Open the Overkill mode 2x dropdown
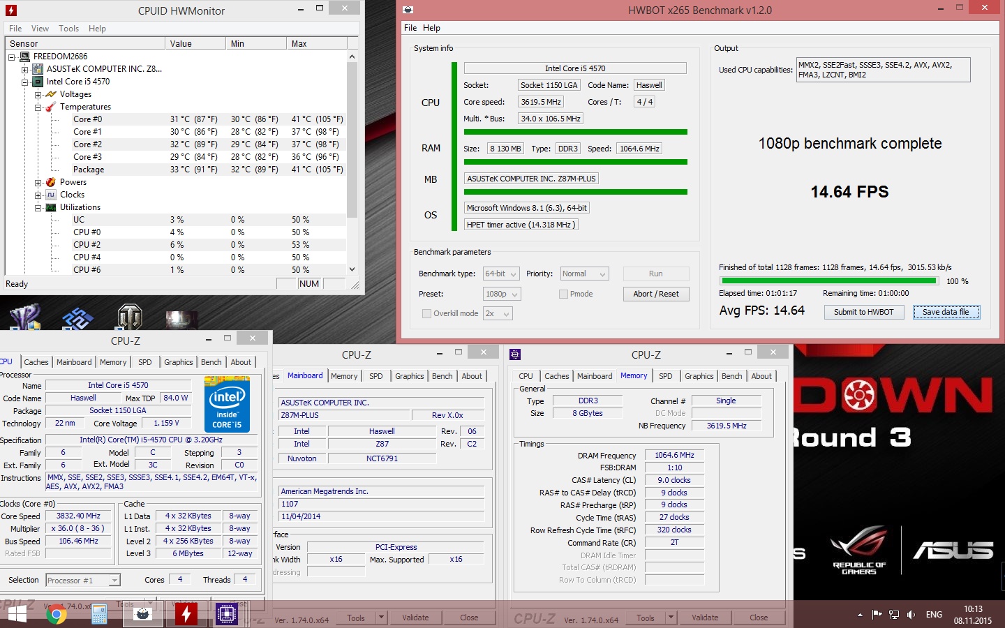Screen dimensions: 1005x628 (498, 313)
